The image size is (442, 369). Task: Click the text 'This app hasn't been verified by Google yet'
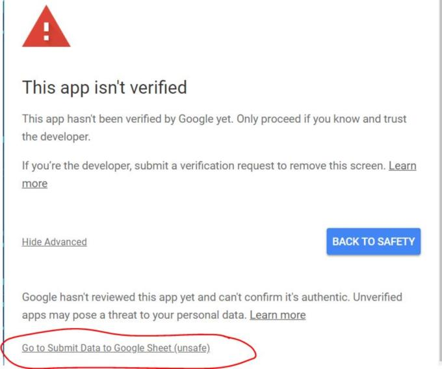coord(127,119)
